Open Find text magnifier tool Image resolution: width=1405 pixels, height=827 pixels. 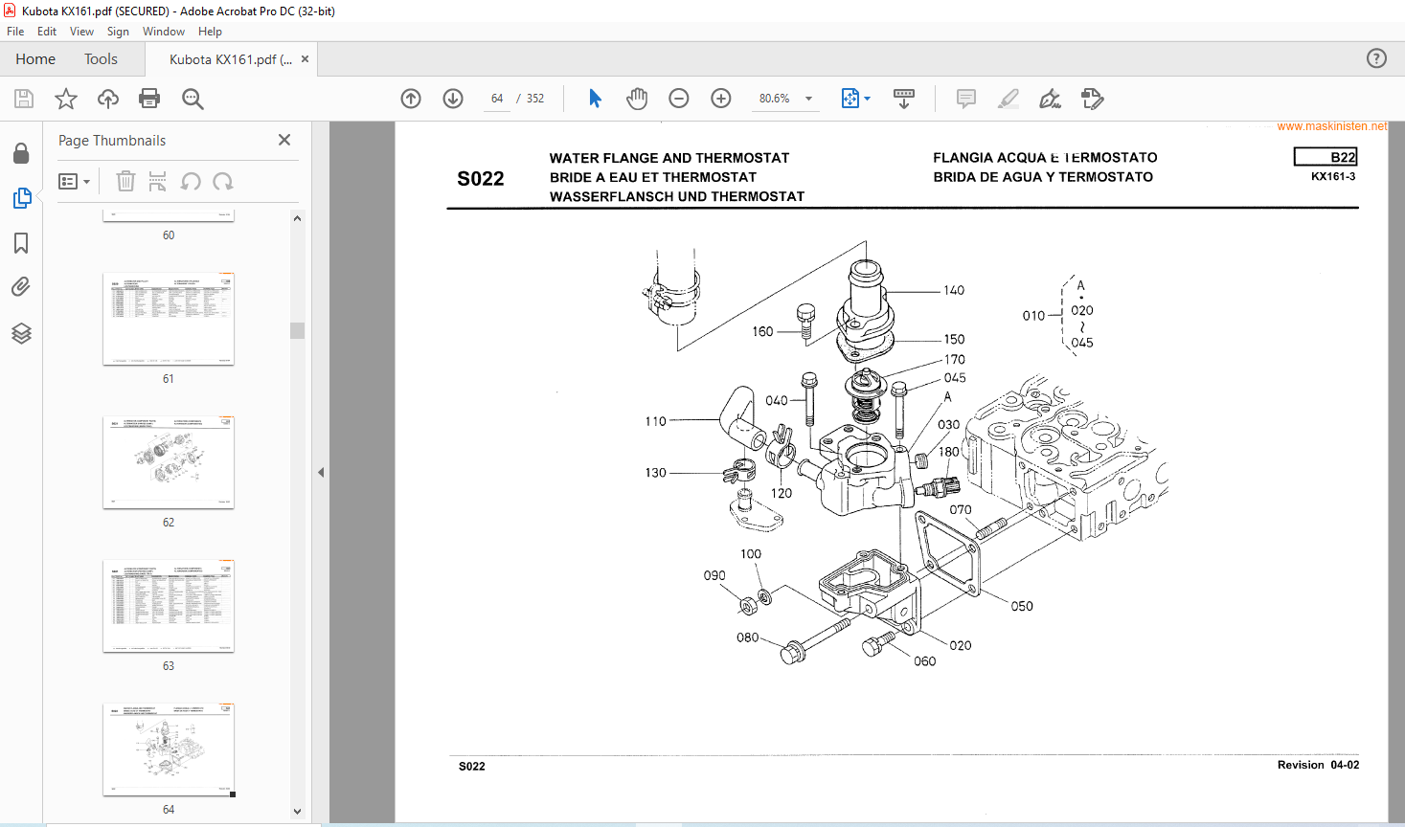(193, 99)
